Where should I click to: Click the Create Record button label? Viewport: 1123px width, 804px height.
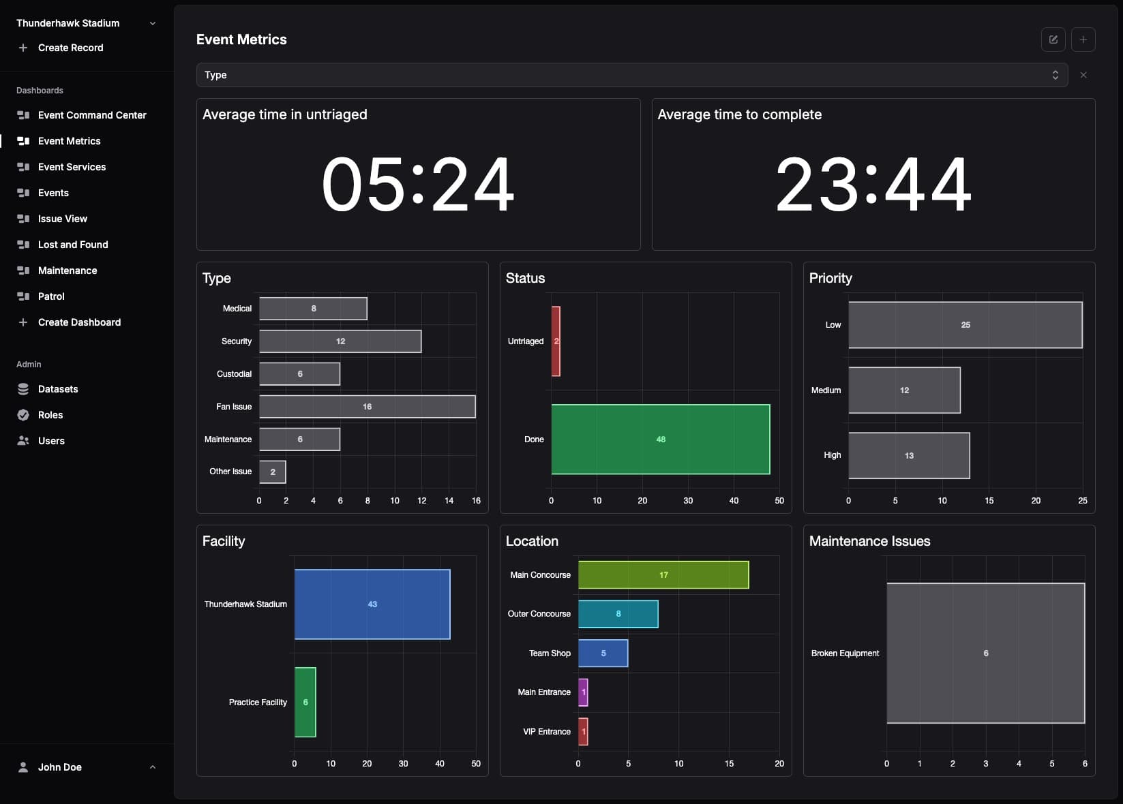(71, 48)
